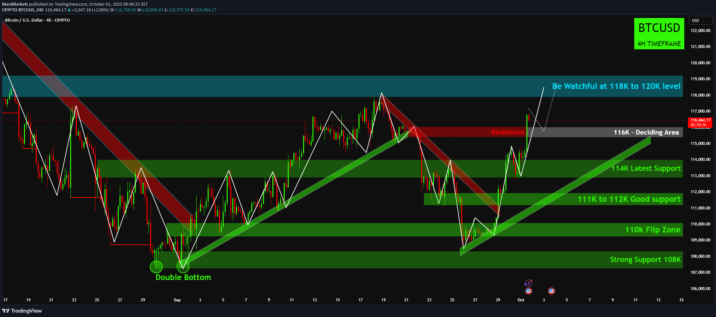Click the TradingView logo

pyautogui.click(x=22, y=311)
